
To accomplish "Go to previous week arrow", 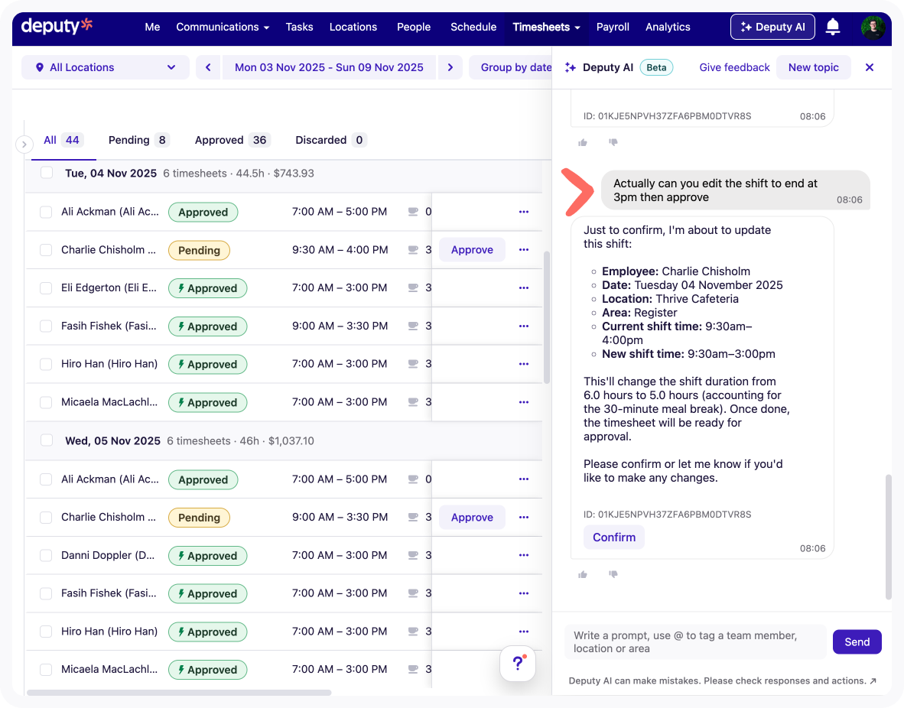I will point(208,67).
